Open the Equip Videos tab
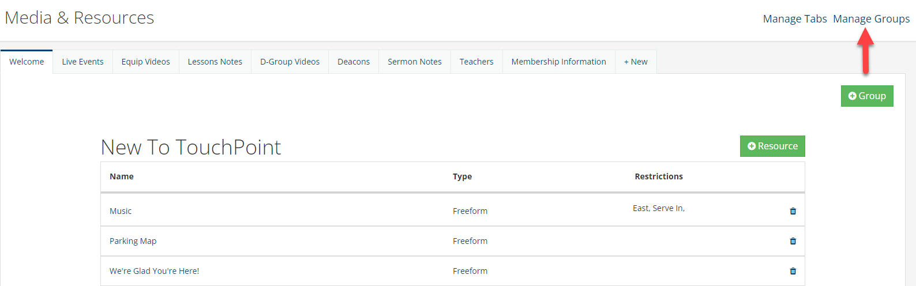 [145, 62]
